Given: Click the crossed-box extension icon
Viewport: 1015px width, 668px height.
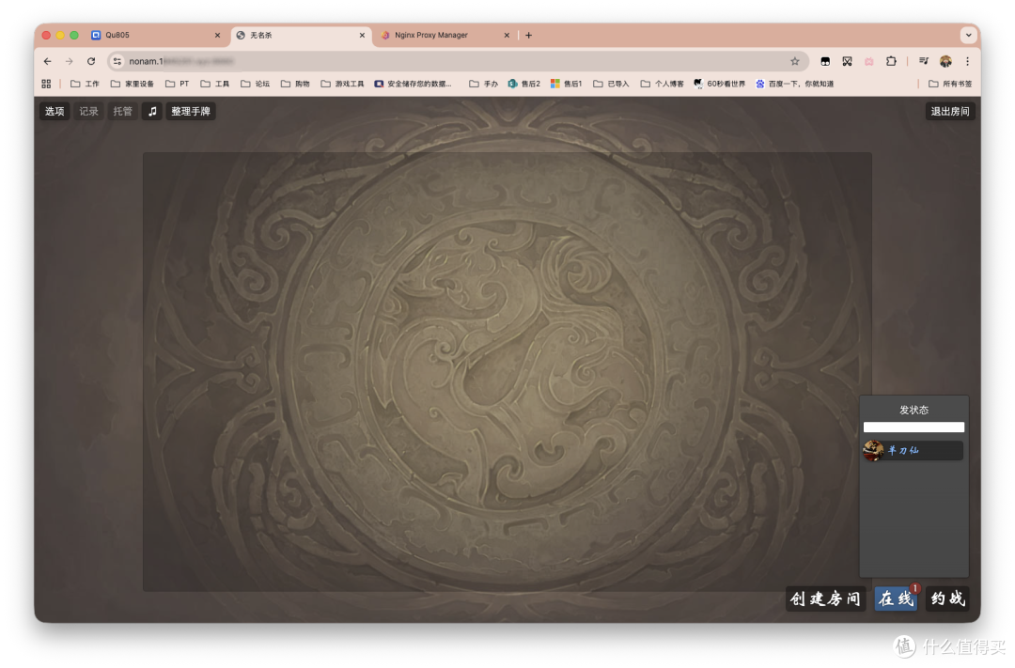Looking at the screenshot, I should pos(848,61).
